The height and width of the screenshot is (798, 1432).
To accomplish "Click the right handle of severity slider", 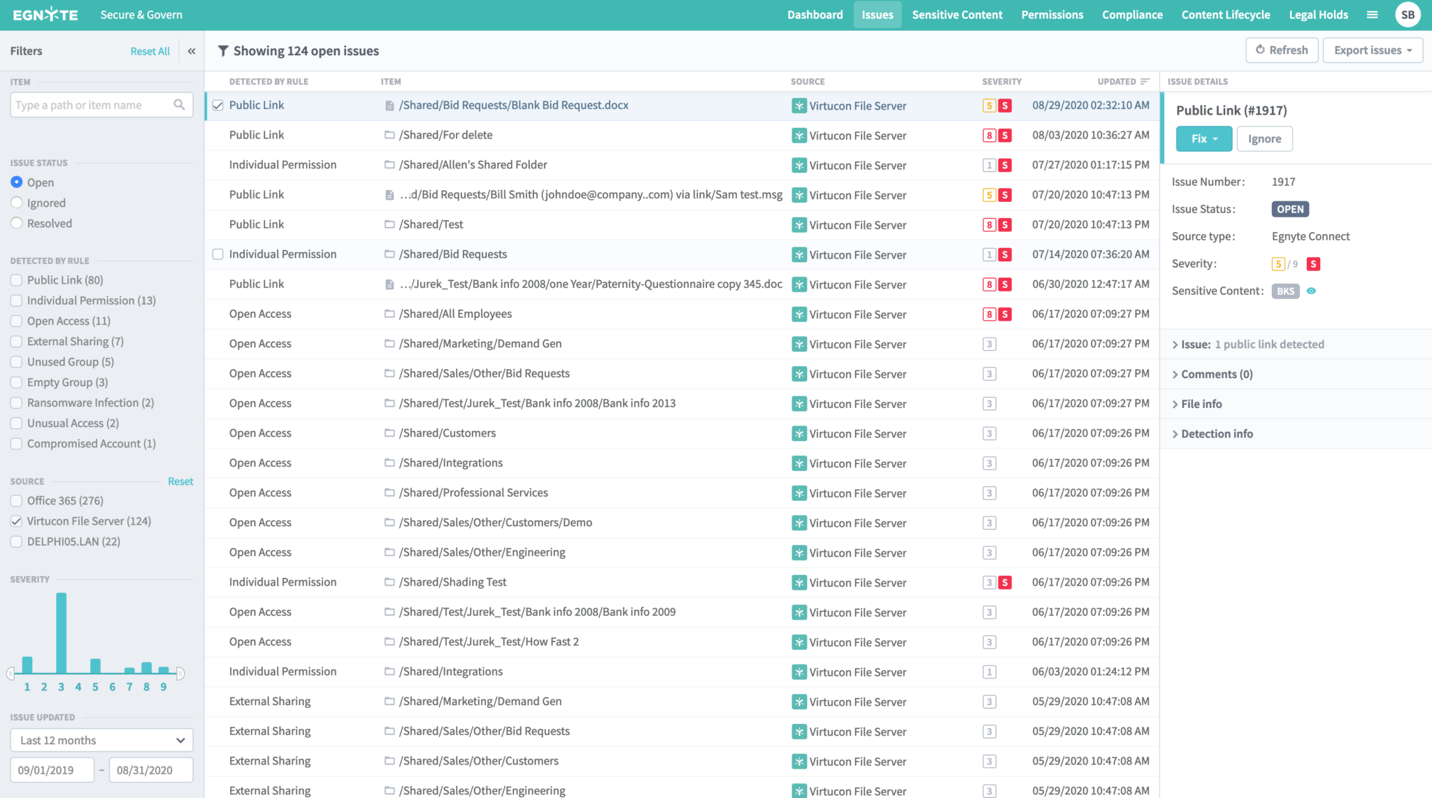I will [180, 674].
